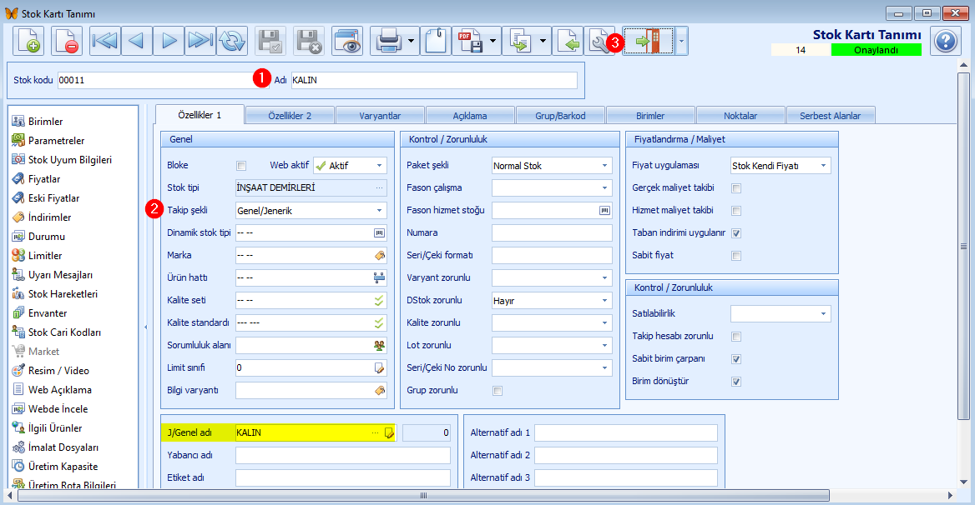Open the Grup/Barkod tab
The height and width of the screenshot is (505, 975).
(x=560, y=115)
